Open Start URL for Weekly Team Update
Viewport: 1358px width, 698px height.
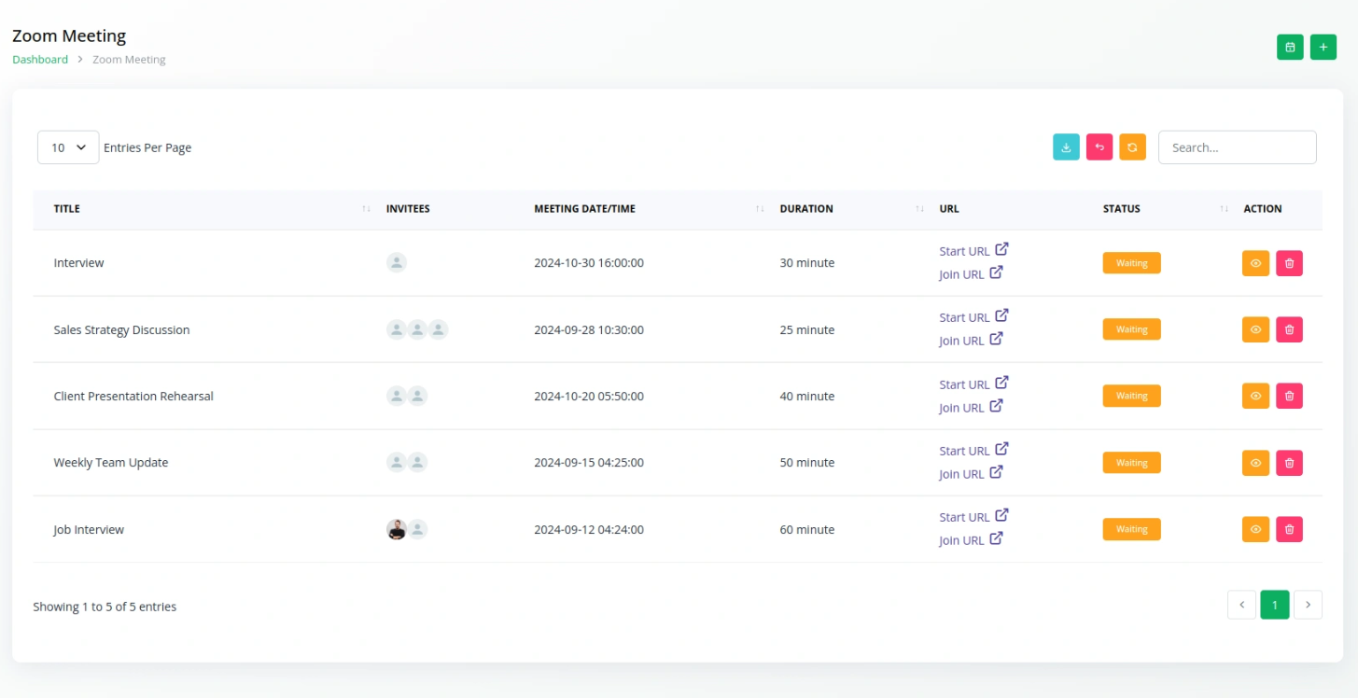(973, 450)
